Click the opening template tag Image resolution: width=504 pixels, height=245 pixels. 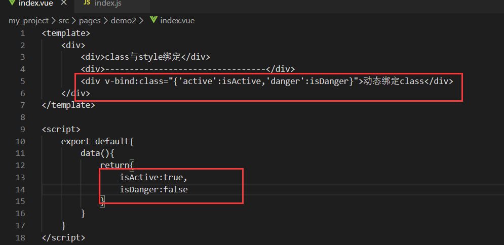pyautogui.click(x=66, y=33)
